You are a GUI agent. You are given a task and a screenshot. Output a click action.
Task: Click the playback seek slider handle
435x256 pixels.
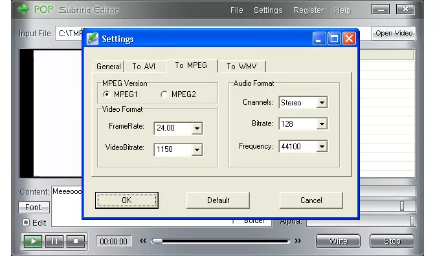click(x=157, y=241)
